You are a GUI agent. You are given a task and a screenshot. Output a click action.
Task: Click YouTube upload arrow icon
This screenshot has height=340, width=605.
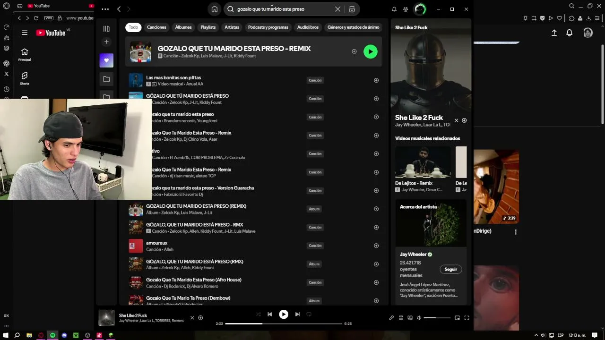[x=554, y=33]
